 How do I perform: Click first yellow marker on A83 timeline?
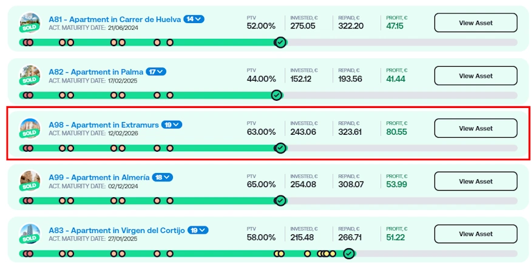tap(277, 254)
